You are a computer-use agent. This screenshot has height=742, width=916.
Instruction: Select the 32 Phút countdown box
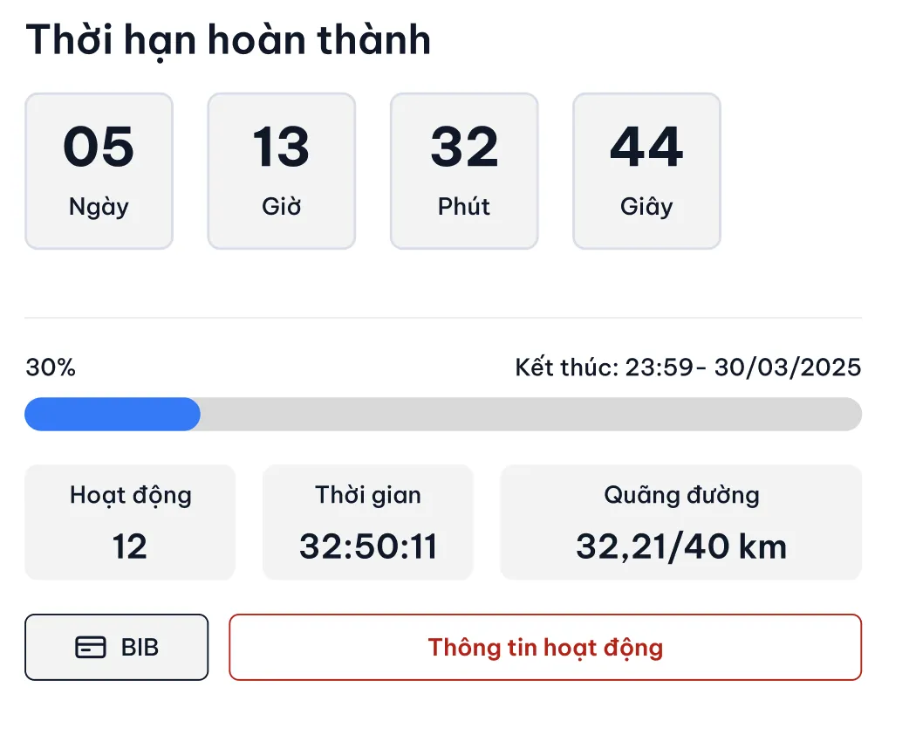click(464, 171)
